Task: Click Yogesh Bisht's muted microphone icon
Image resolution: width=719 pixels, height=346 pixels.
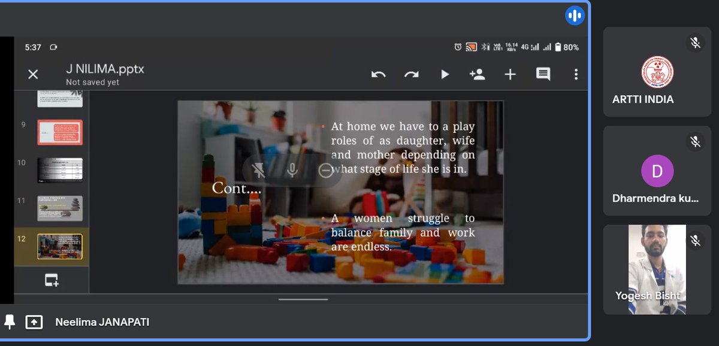Action: coord(695,241)
